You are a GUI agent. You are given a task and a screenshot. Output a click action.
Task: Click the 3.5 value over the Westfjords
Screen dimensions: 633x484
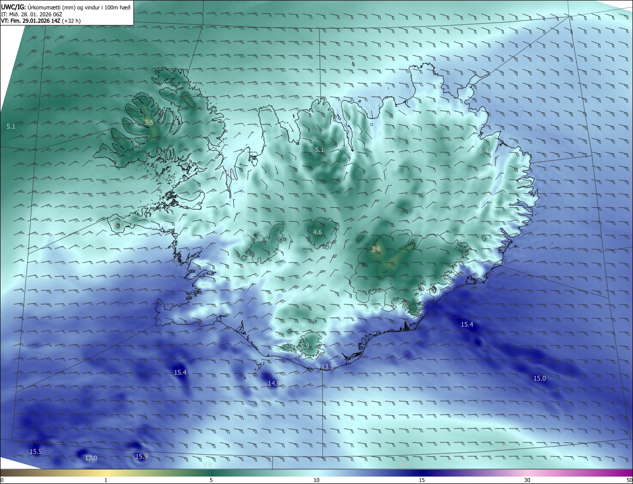[149, 122]
